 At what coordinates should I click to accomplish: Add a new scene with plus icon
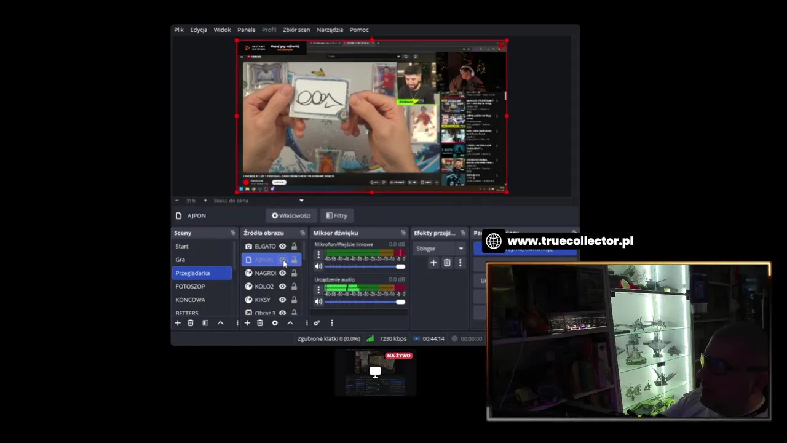click(x=178, y=323)
